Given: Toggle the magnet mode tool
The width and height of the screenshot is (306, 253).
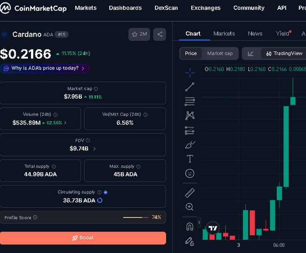Looking at the screenshot, I should pyautogui.click(x=190, y=226).
